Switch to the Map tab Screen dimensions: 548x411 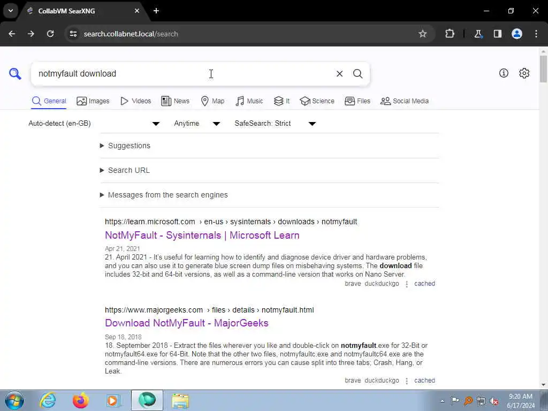(212, 101)
